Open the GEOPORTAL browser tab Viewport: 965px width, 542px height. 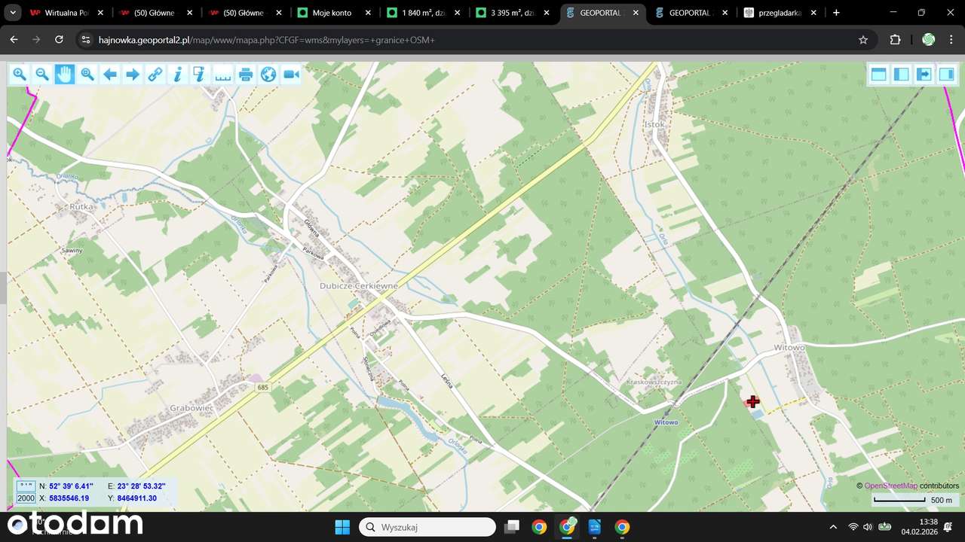tap(688, 13)
